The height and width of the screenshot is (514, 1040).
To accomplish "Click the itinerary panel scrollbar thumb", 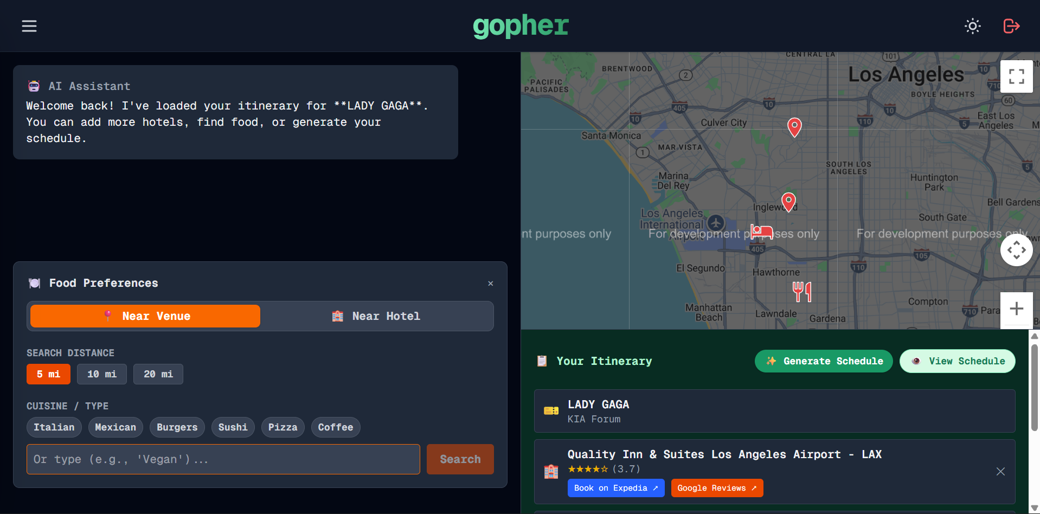I will click(1035, 387).
